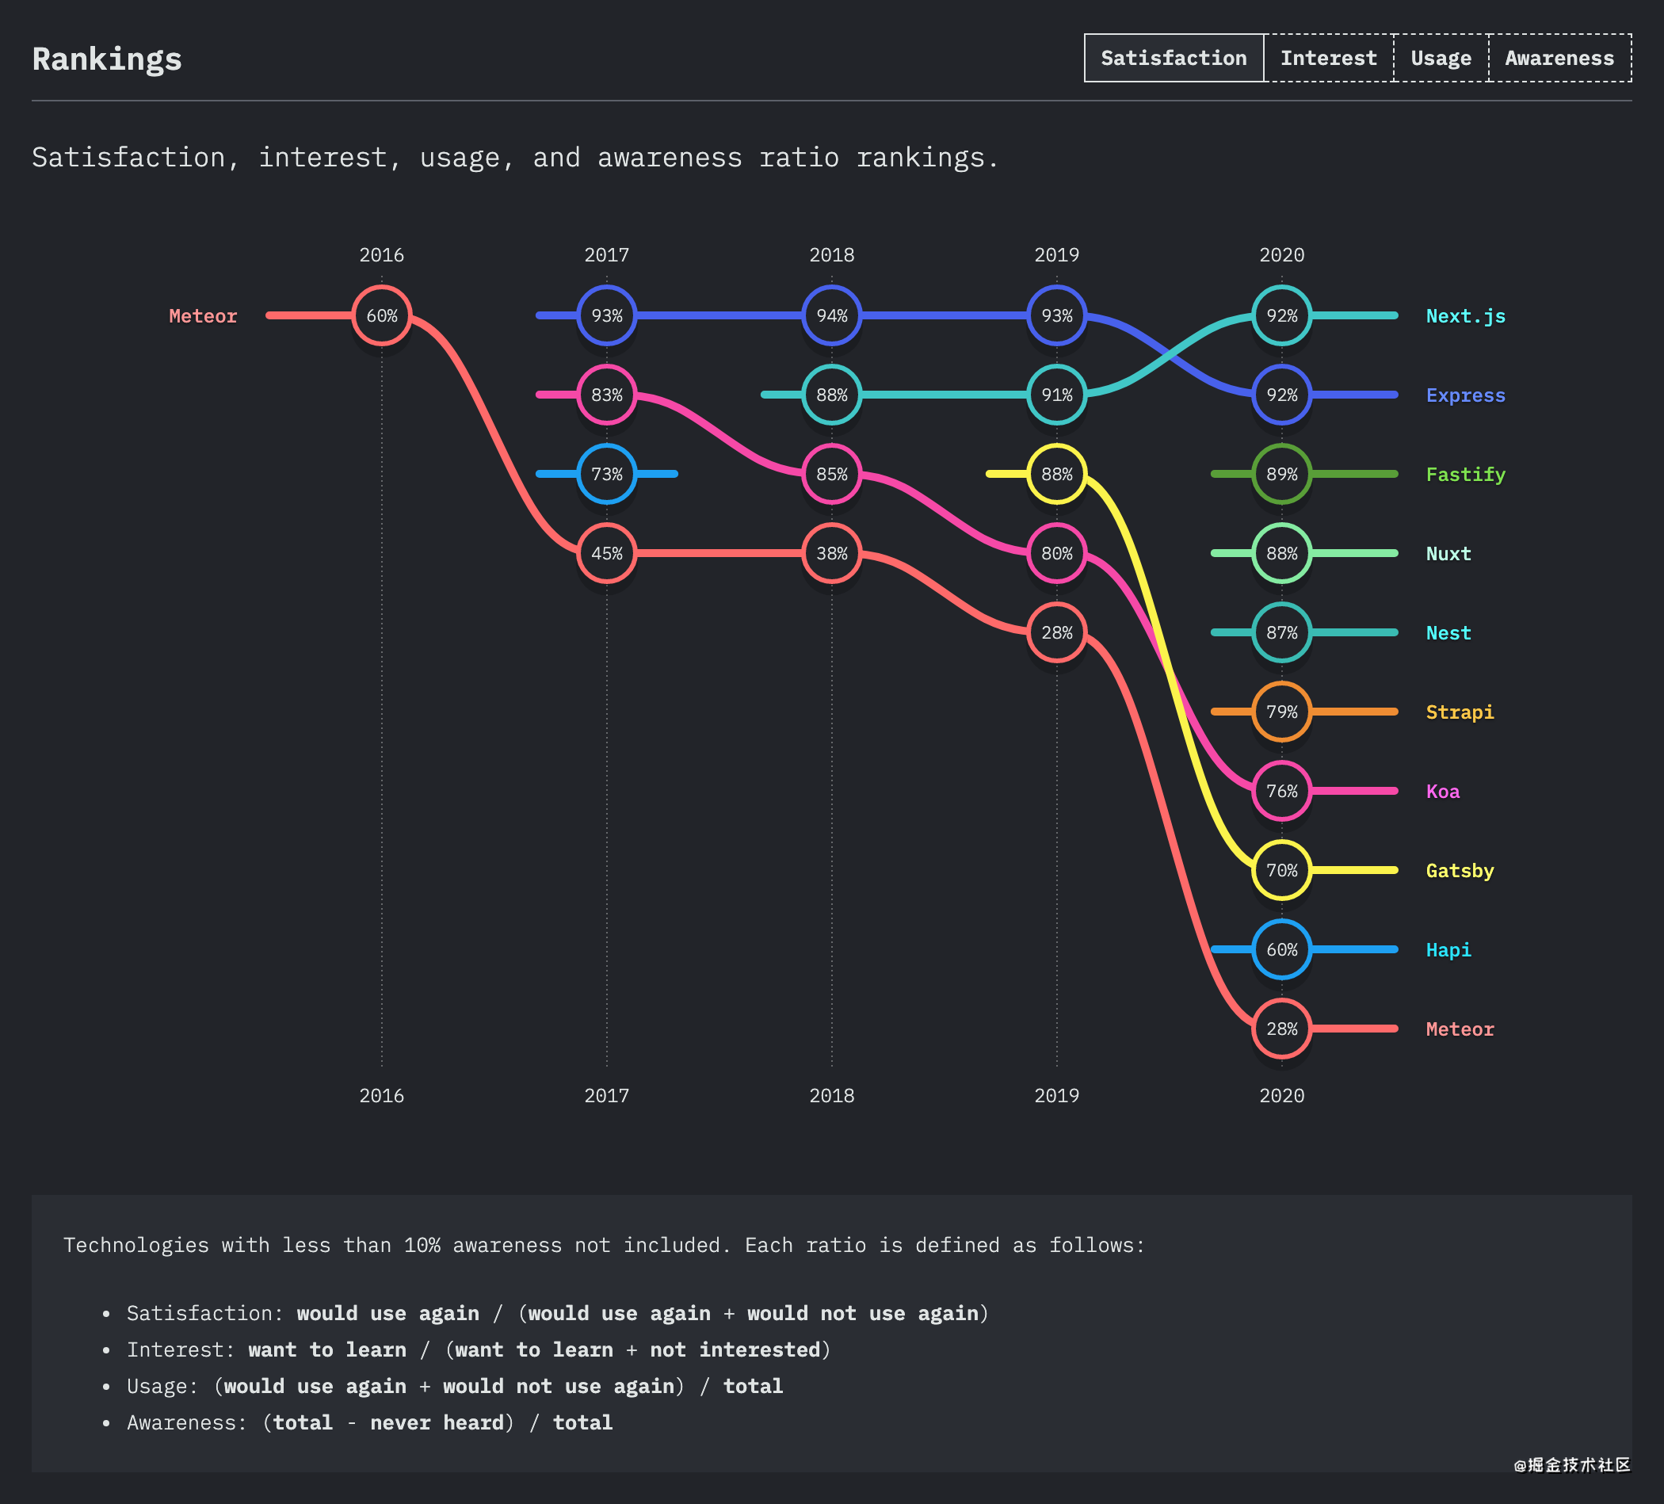The width and height of the screenshot is (1664, 1504).
Task: Select the 73% Hapi node in 2017
Action: [x=607, y=474]
